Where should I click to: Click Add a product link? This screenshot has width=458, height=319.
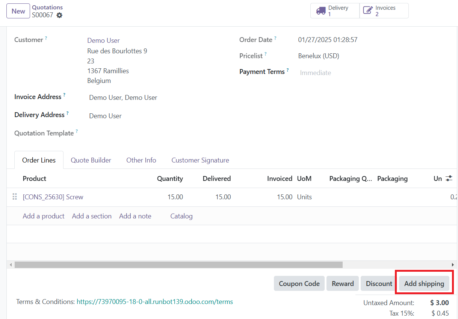coord(44,216)
